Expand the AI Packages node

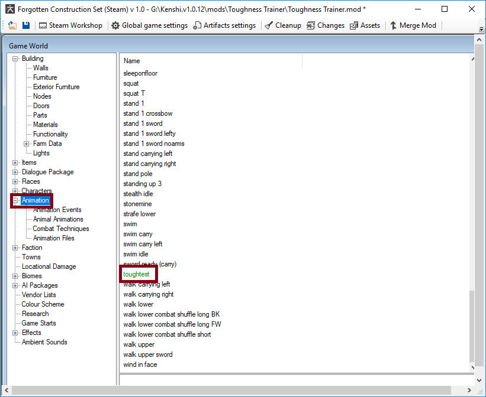pyautogui.click(x=15, y=285)
